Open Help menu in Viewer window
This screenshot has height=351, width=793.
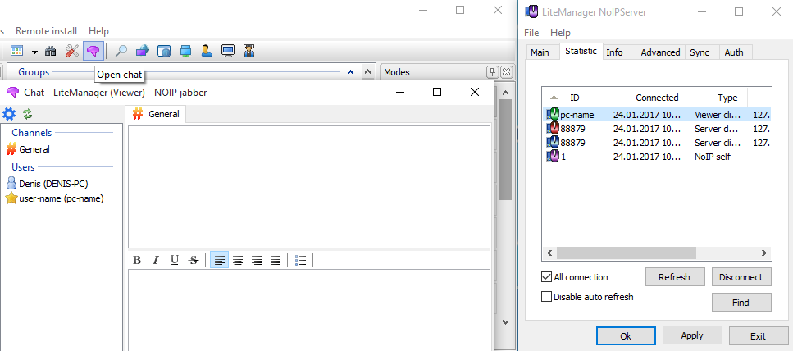[x=98, y=31]
